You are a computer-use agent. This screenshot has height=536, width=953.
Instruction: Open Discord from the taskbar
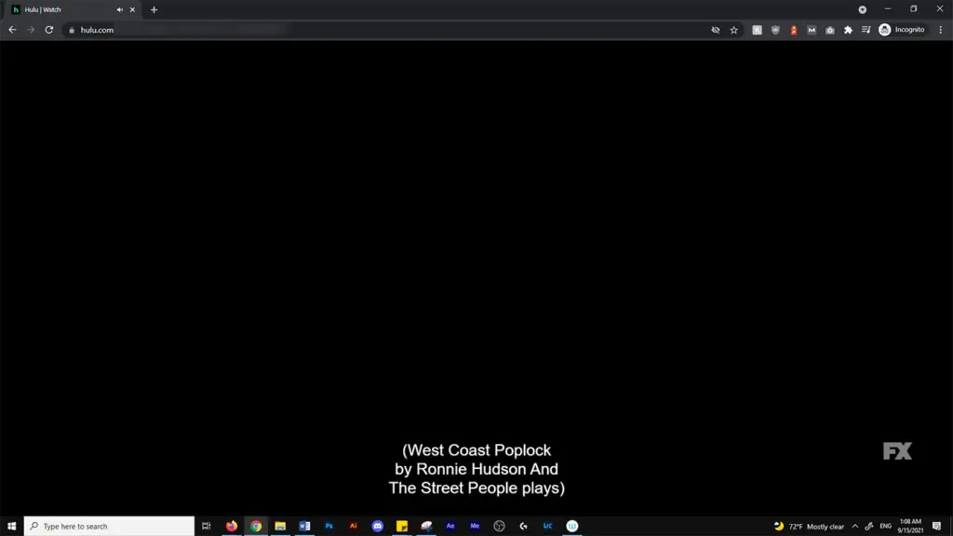(378, 527)
